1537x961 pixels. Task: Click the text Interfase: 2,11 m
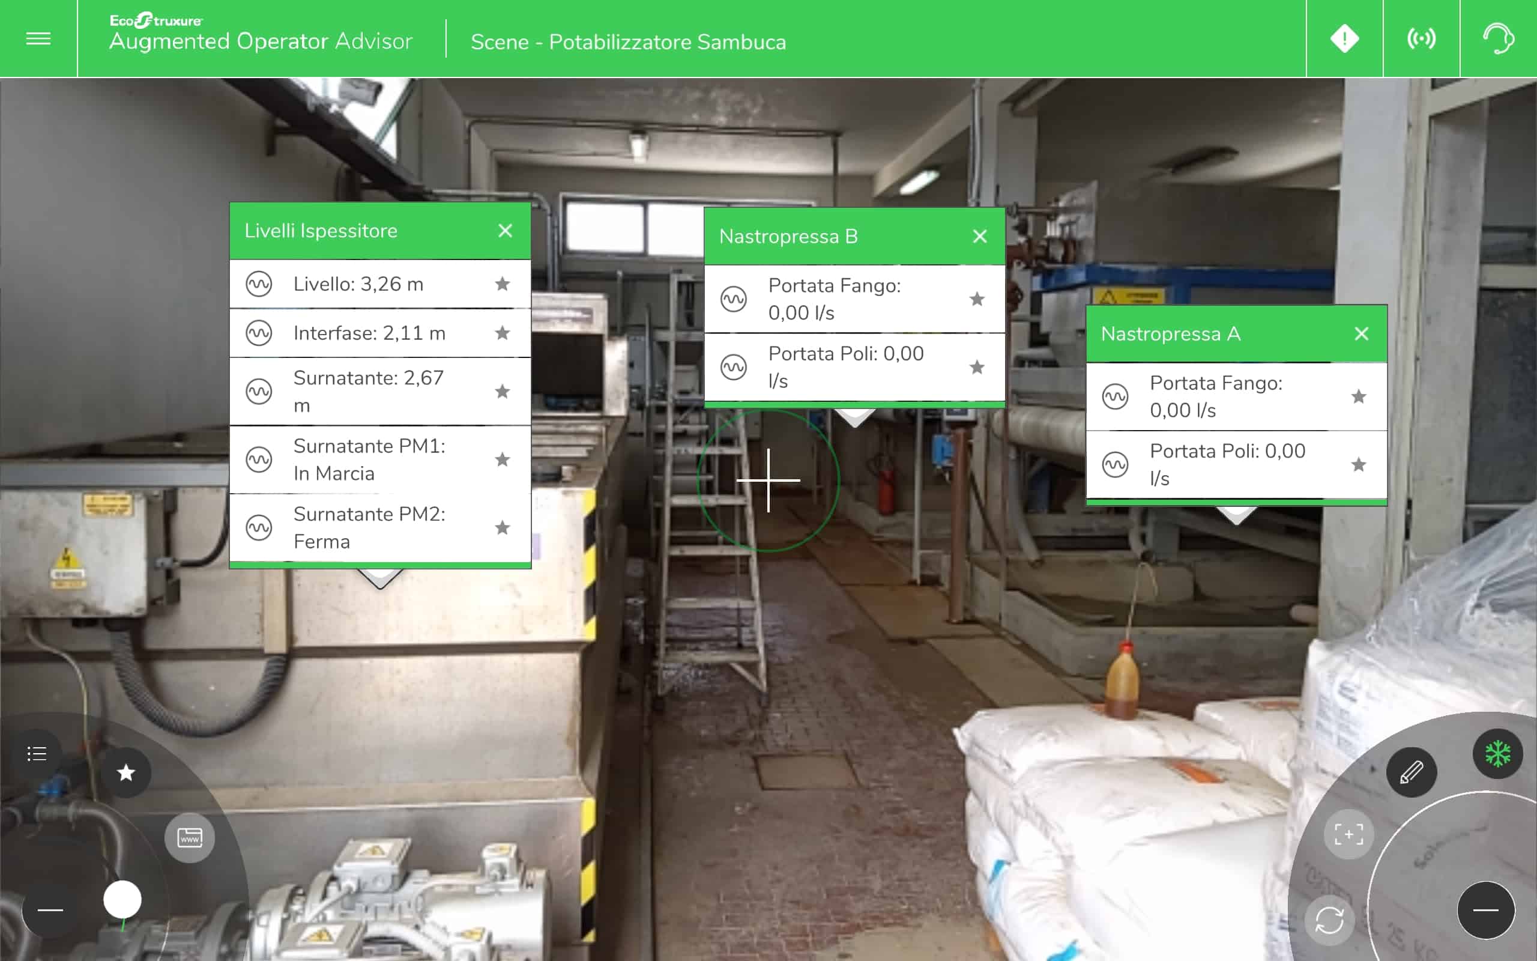pos(369,333)
